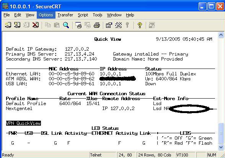Viewport: 225px width, 158px height.
Task: Click the Copy toolbar icon
Action: point(48,25)
